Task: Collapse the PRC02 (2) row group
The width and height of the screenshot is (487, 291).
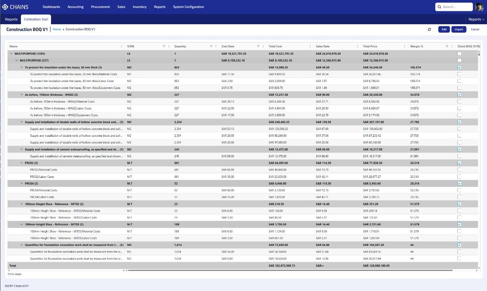Action: [21, 163]
